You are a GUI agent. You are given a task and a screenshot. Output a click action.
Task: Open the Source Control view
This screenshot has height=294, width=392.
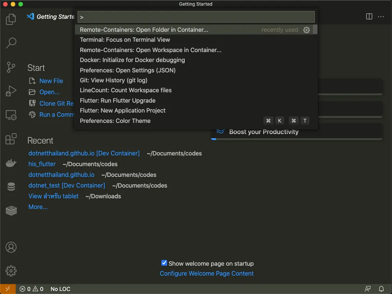click(x=11, y=67)
